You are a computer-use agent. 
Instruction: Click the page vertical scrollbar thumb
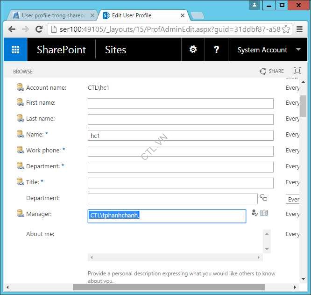[303, 106]
